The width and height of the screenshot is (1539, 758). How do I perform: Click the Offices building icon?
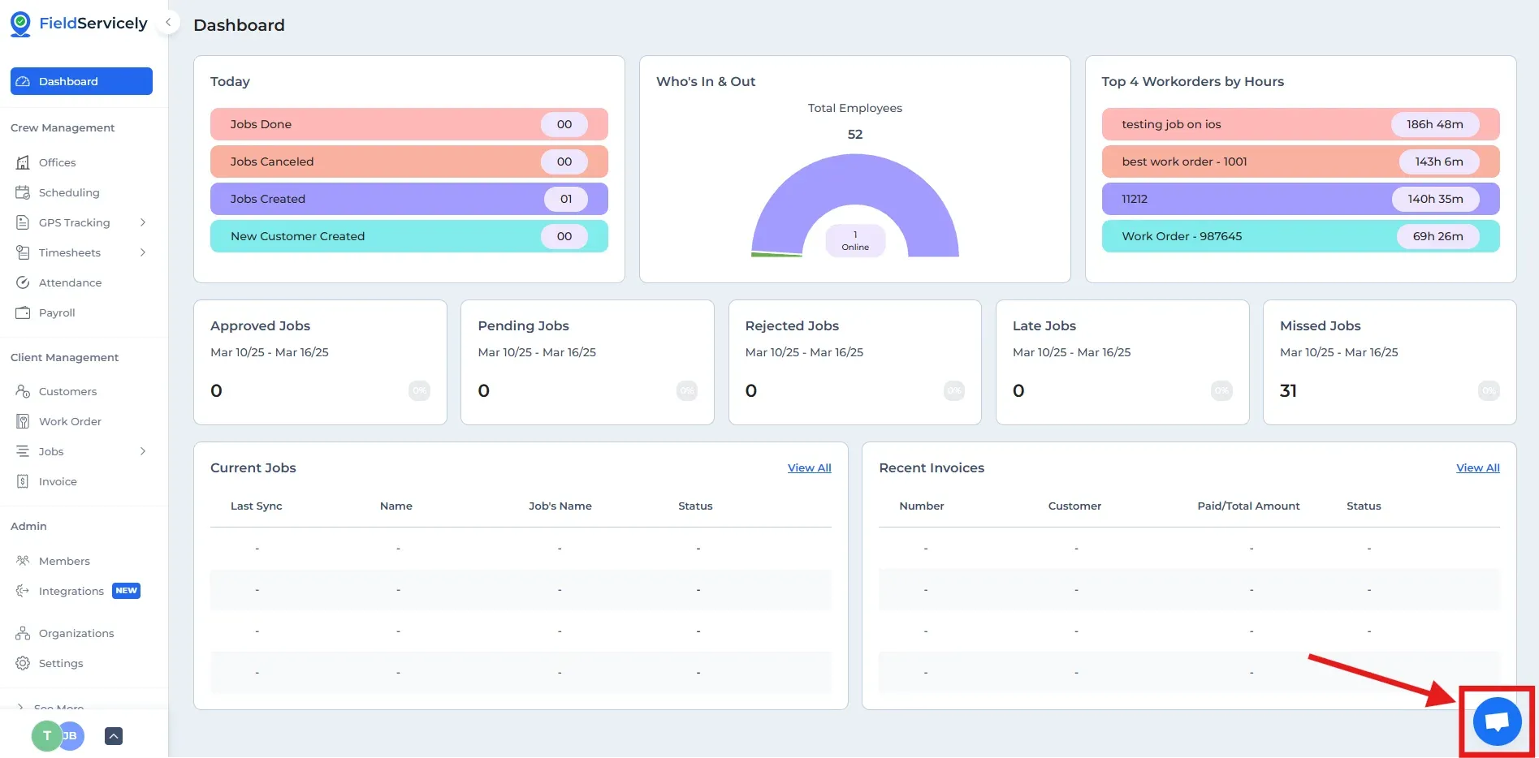tap(23, 162)
